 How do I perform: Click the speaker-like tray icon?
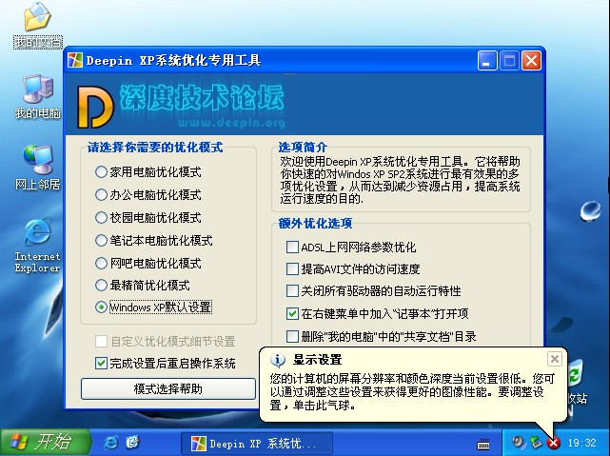[x=519, y=443]
